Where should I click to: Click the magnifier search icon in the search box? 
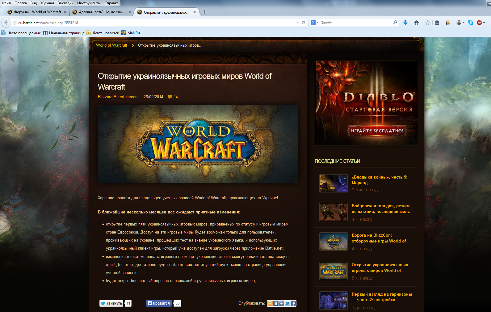pyautogui.click(x=395, y=23)
